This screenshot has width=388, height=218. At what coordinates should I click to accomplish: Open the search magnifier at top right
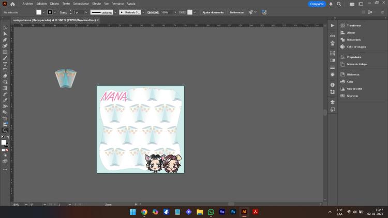(x=339, y=4)
